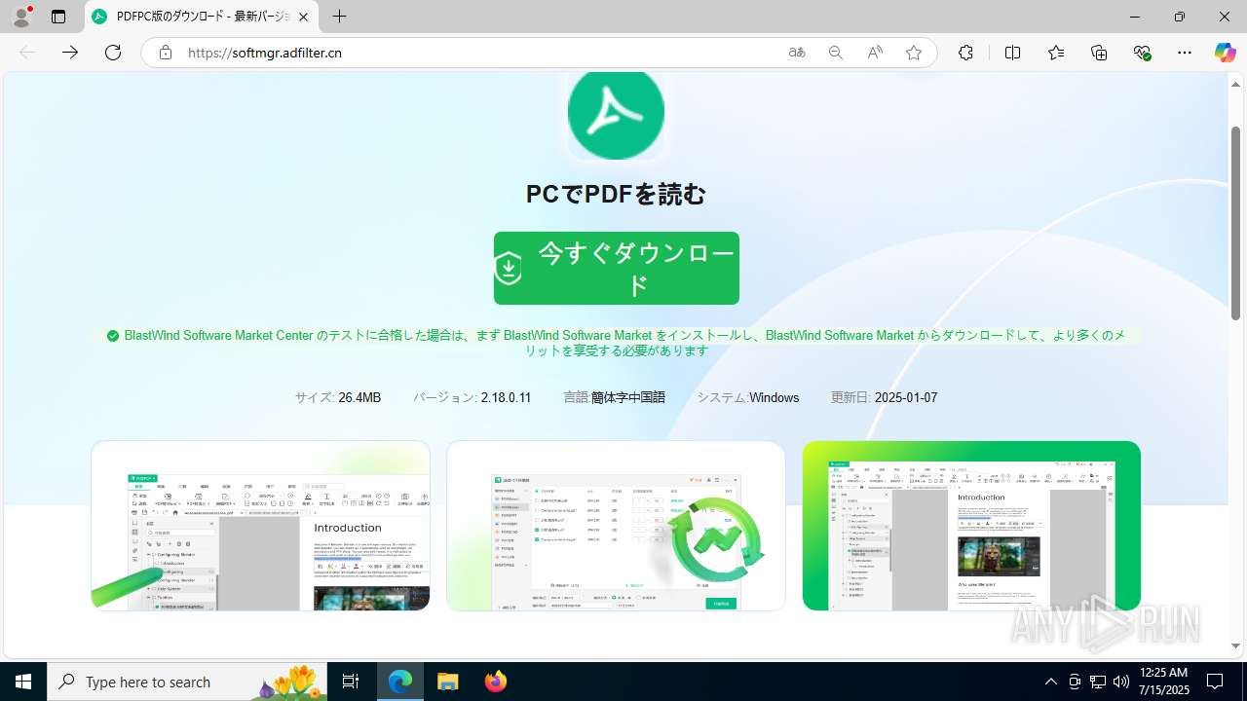Click the zoom out magnifier icon
The height and width of the screenshot is (701, 1247).
836,53
